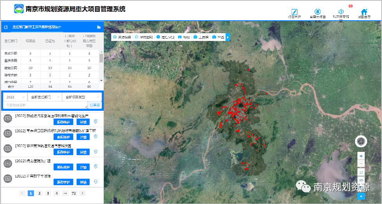Click tracking maintenance for fifth project

(x=63, y=182)
